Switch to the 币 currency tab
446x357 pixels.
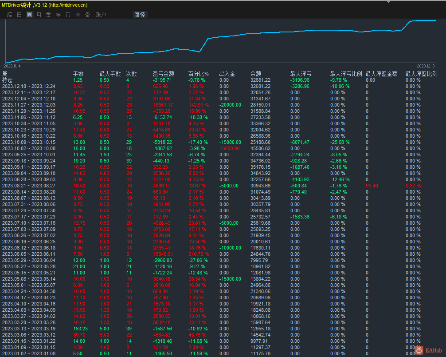pyautogui.click(x=68, y=15)
